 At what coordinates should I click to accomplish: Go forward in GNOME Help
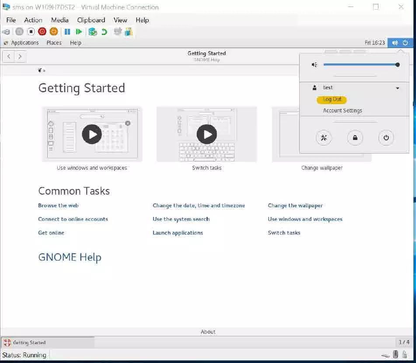point(20,56)
